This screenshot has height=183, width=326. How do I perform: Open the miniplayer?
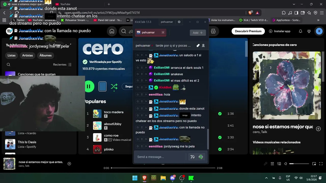[x=314, y=164]
